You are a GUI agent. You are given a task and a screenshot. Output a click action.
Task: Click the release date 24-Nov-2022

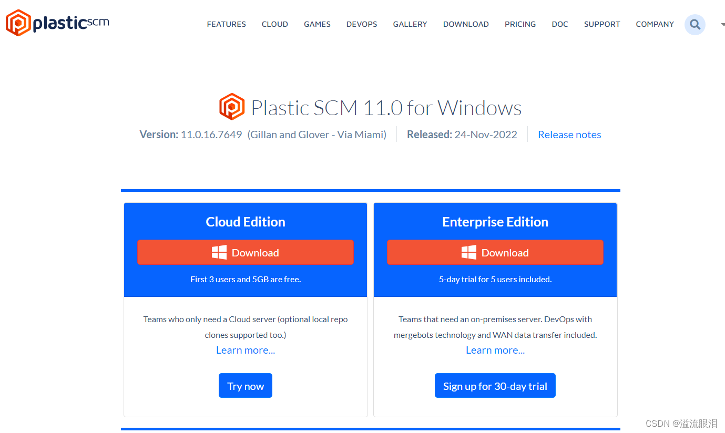(x=486, y=135)
